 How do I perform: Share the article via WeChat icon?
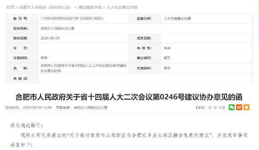pyautogui.click(x=232, y=107)
